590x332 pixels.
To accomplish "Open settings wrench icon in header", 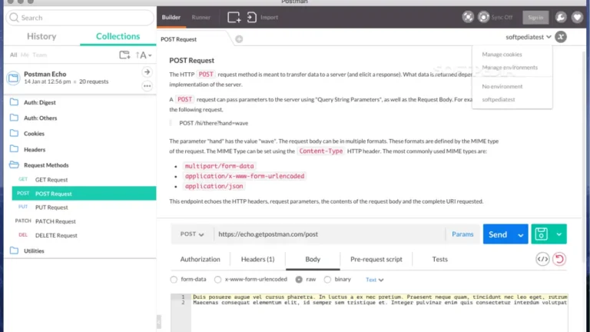I will coord(561,18).
